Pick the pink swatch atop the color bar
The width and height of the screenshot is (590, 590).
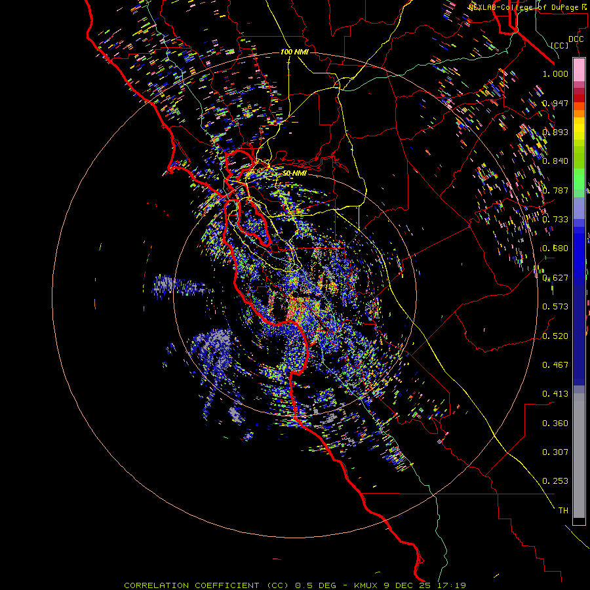[579, 70]
